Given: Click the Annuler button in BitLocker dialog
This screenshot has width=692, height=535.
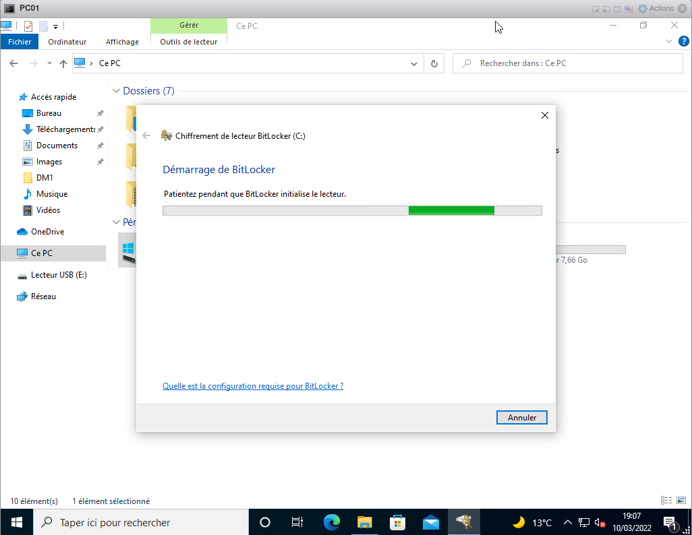Looking at the screenshot, I should coord(521,418).
